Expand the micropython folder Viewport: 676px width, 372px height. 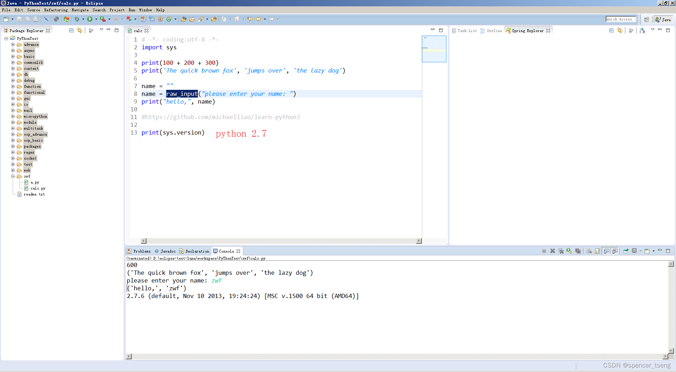pyautogui.click(x=13, y=117)
